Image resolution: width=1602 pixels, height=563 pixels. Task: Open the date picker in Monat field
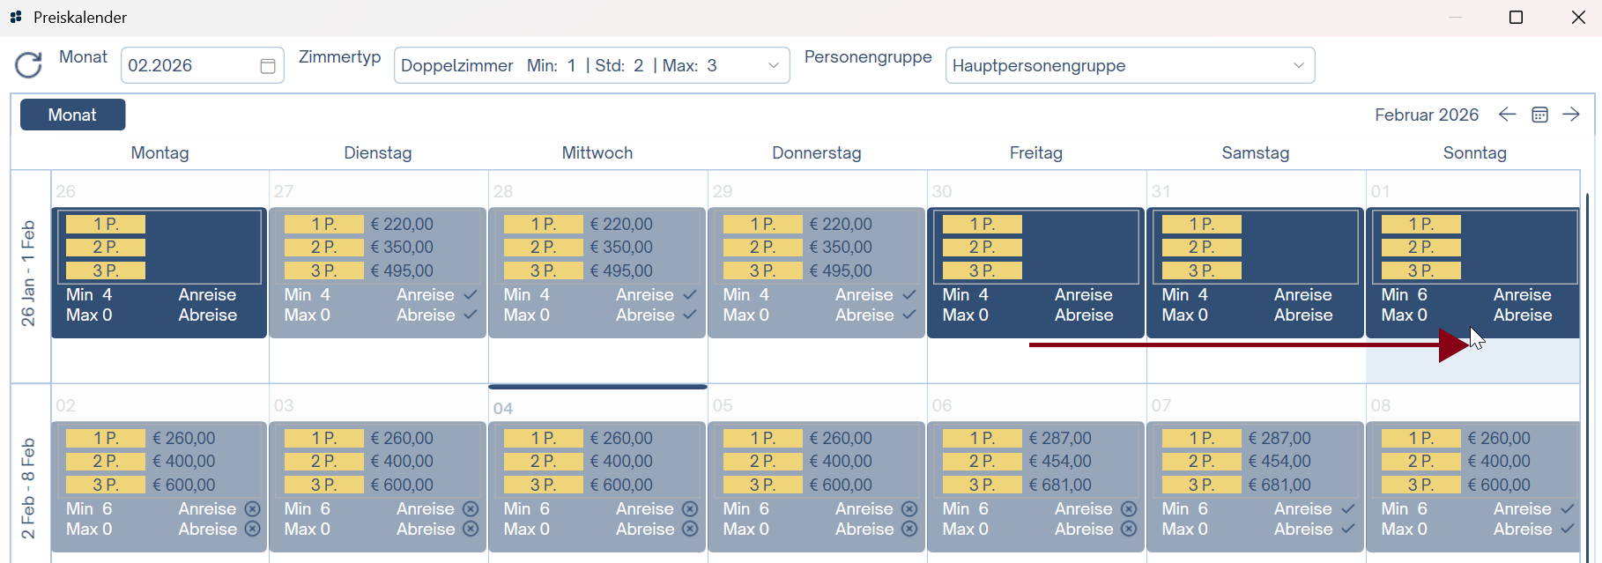point(268,66)
